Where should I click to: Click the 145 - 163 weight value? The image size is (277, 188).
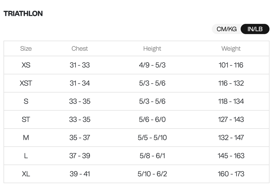point(231,156)
